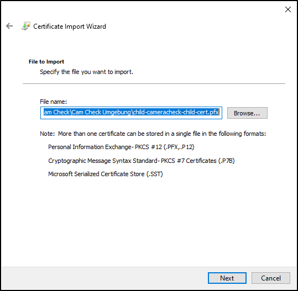Click the Note about multiple certificates text
Viewport: 298px width, 291px height.
tap(153, 134)
